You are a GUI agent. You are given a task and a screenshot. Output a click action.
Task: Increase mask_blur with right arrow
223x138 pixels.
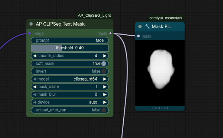pyautogui.click(x=105, y=94)
